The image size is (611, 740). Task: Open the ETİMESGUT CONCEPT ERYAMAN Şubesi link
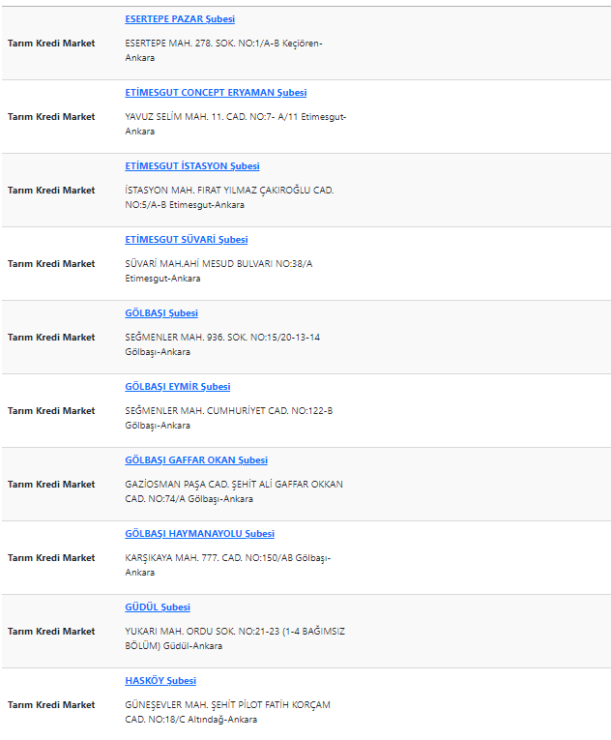point(216,93)
